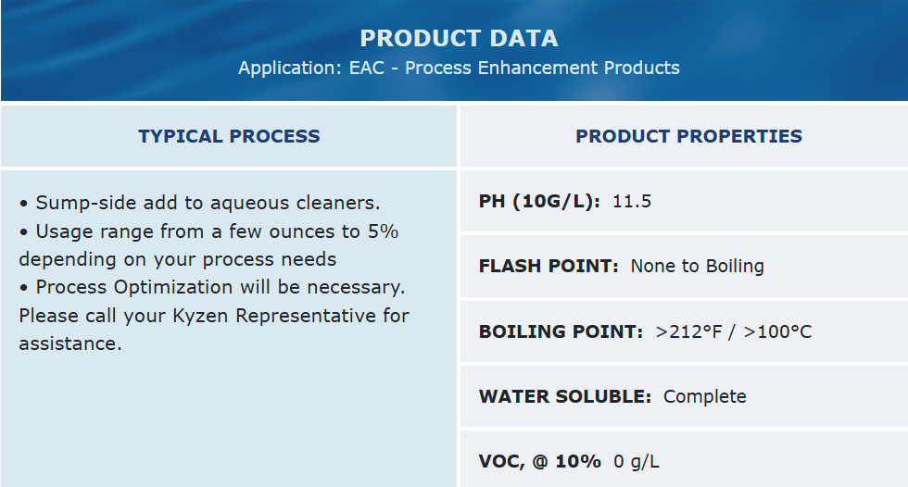Select the Application: EAC subtitle line
Image resolution: width=908 pixels, height=487 pixels.
[x=459, y=68]
